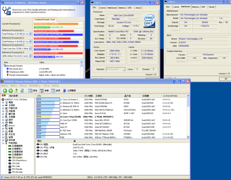Click the green Back arrow in EVEREST toolbar

point(5,91)
